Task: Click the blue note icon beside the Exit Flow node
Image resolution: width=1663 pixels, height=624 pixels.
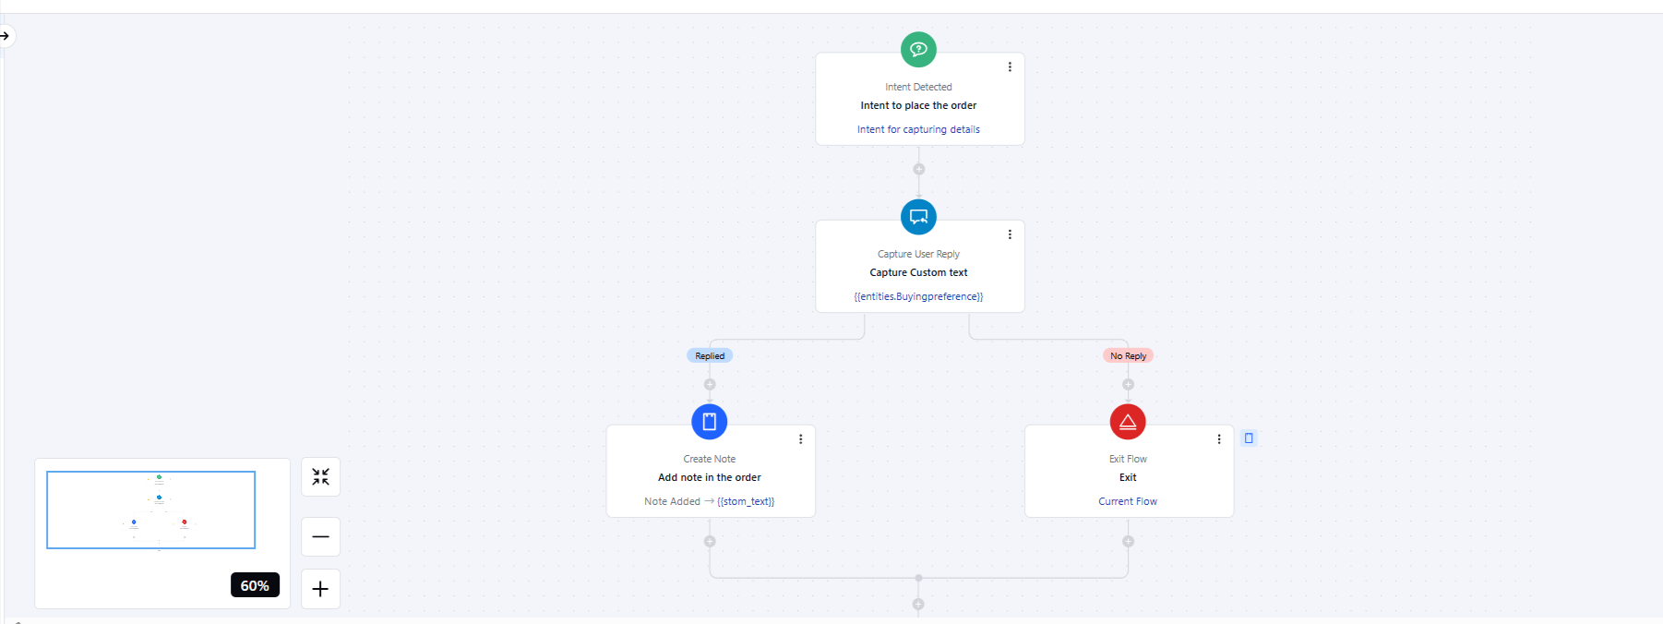Action: click(x=1250, y=438)
